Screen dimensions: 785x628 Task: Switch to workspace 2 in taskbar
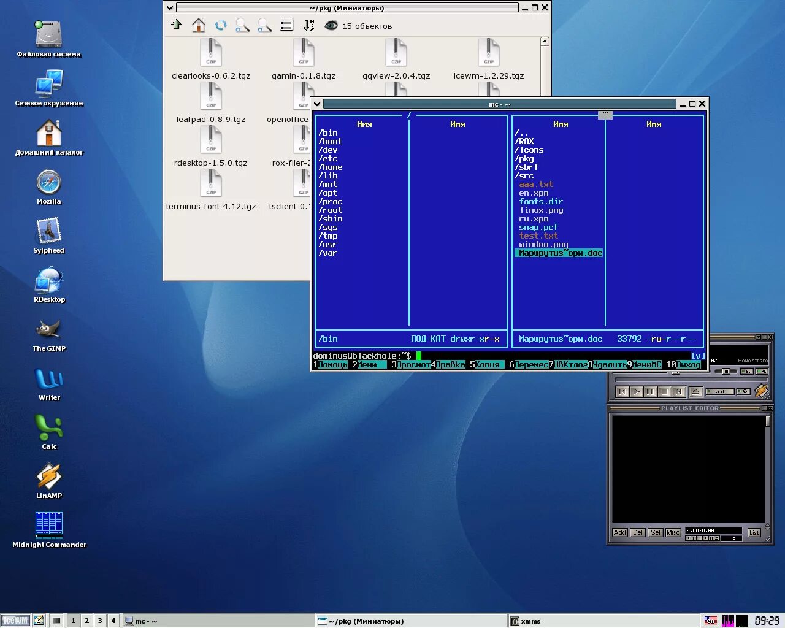tap(86, 621)
